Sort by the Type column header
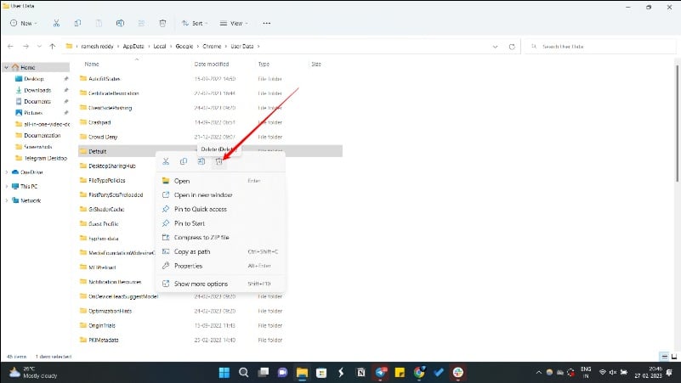681x383 pixels. pyautogui.click(x=264, y=65)
